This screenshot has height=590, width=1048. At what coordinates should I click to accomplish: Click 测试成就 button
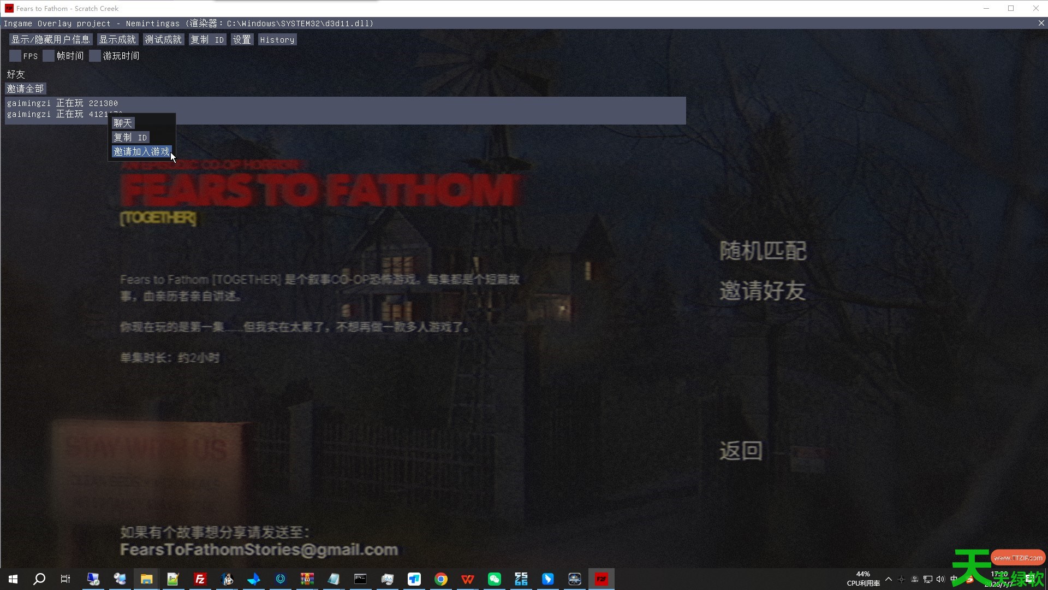[163, 40]
